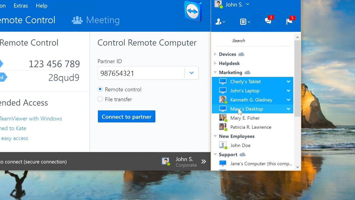
Task: Open Partner ID history dropdown arrow
Action: click(x=191, y=73)
